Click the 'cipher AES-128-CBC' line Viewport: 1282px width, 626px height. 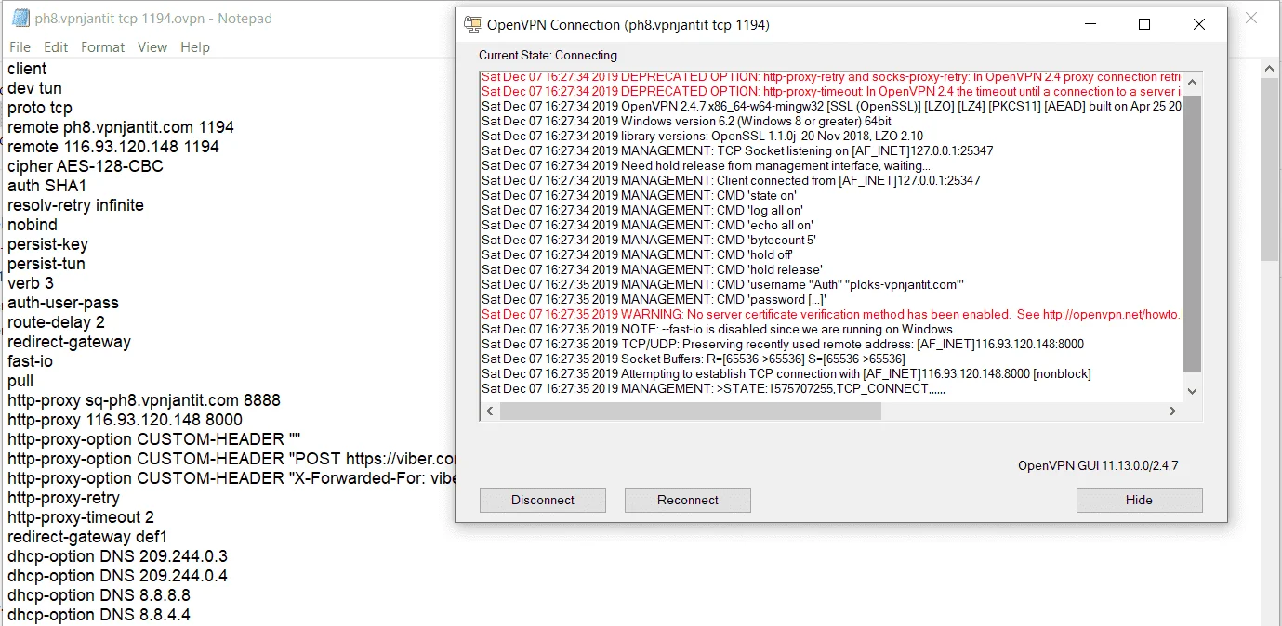[86, 166]
